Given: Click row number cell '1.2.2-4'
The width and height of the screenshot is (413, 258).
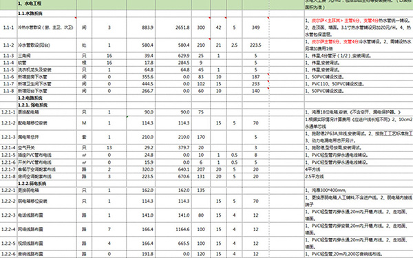Looking at the screenshot, I should pyautogui.click(x=9, y=229).
